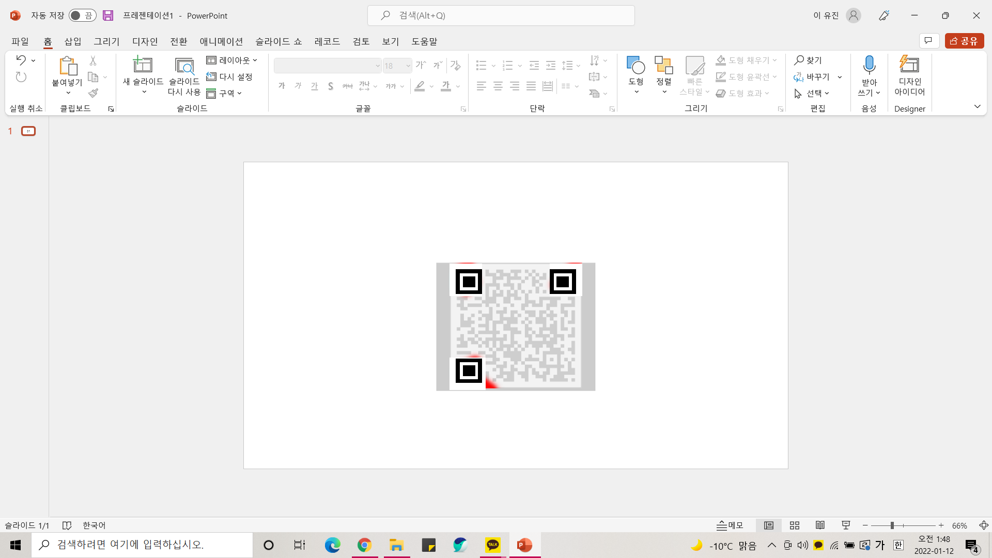Viewport: 992px width, 558px height.
Task: Toggle italic formatting
Action: 298,86
